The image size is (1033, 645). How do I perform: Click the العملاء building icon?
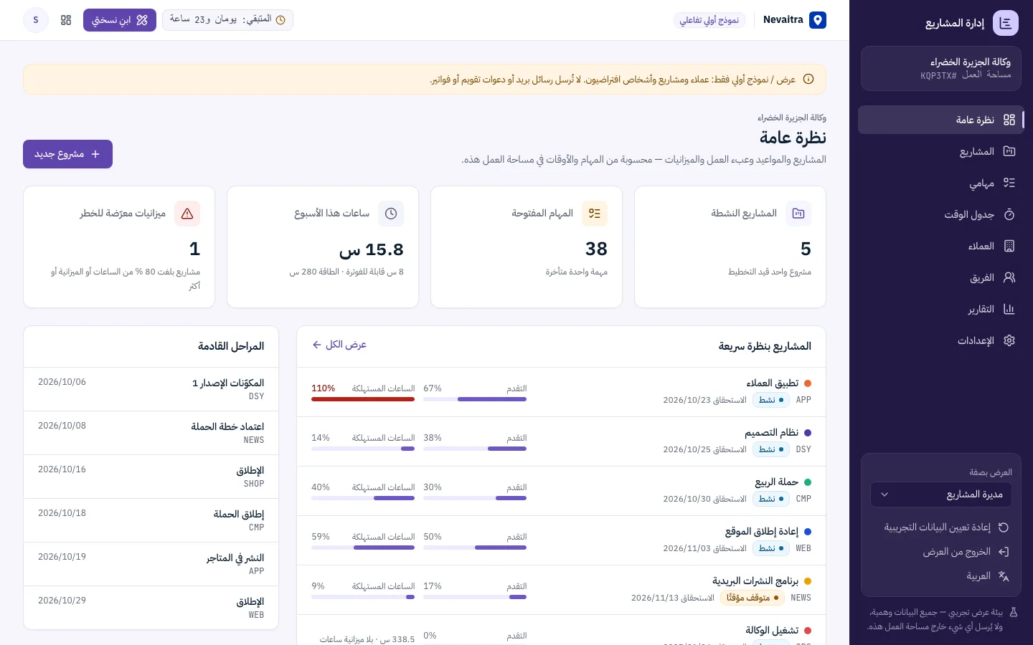tap(1009, 246)
